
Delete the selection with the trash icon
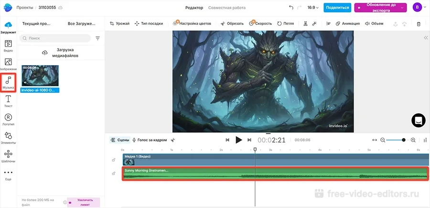click(x=419, y=23)
